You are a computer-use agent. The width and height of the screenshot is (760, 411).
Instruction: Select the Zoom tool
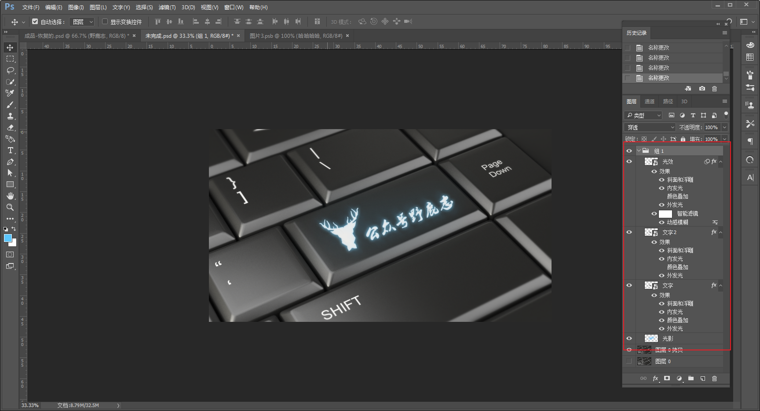10,207
